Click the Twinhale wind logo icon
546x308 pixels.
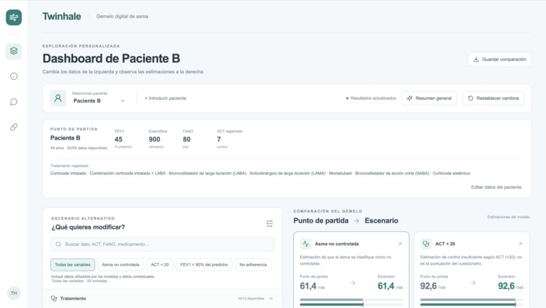14,17
